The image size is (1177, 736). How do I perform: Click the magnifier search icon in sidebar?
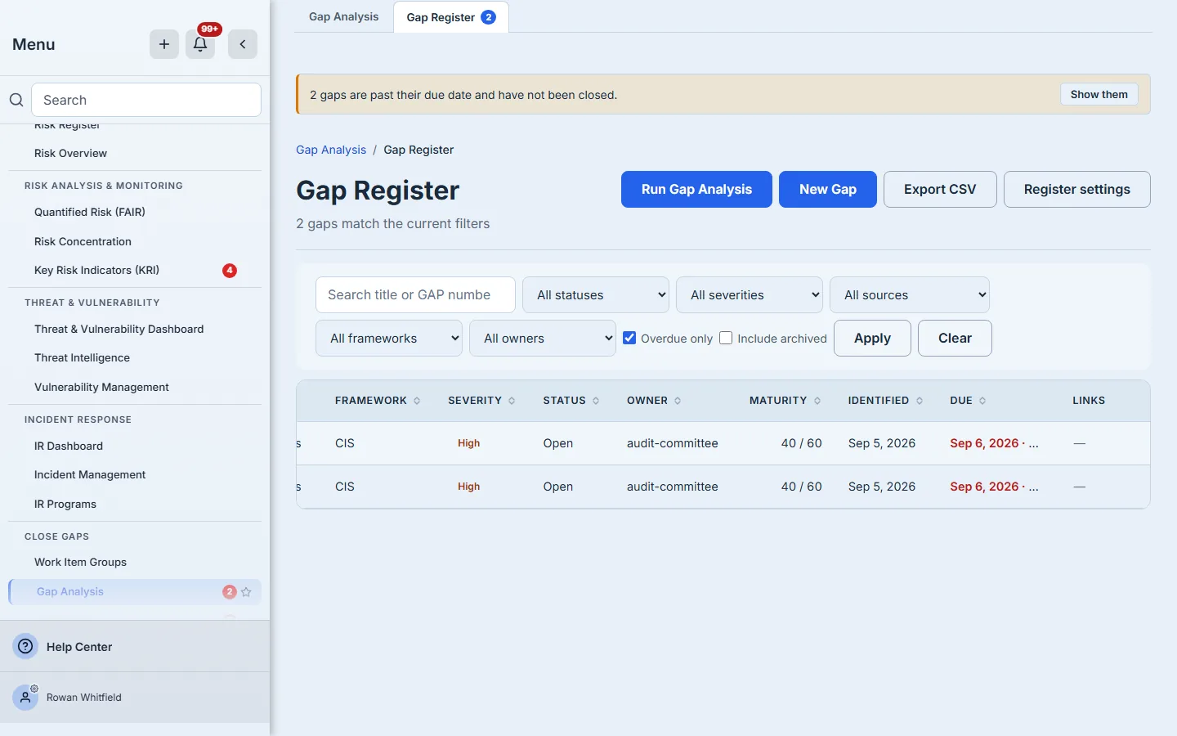(x=16, y=100)
